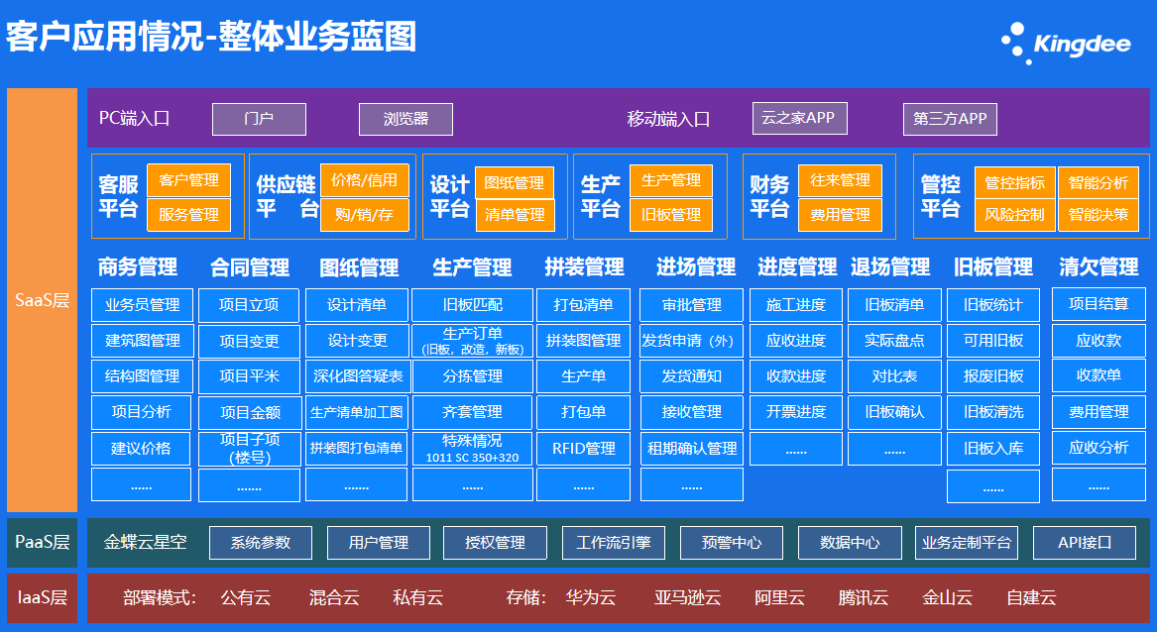The image size is (1157, 632).
Task: Select 风险控制 box
Action: point(1014,215)
